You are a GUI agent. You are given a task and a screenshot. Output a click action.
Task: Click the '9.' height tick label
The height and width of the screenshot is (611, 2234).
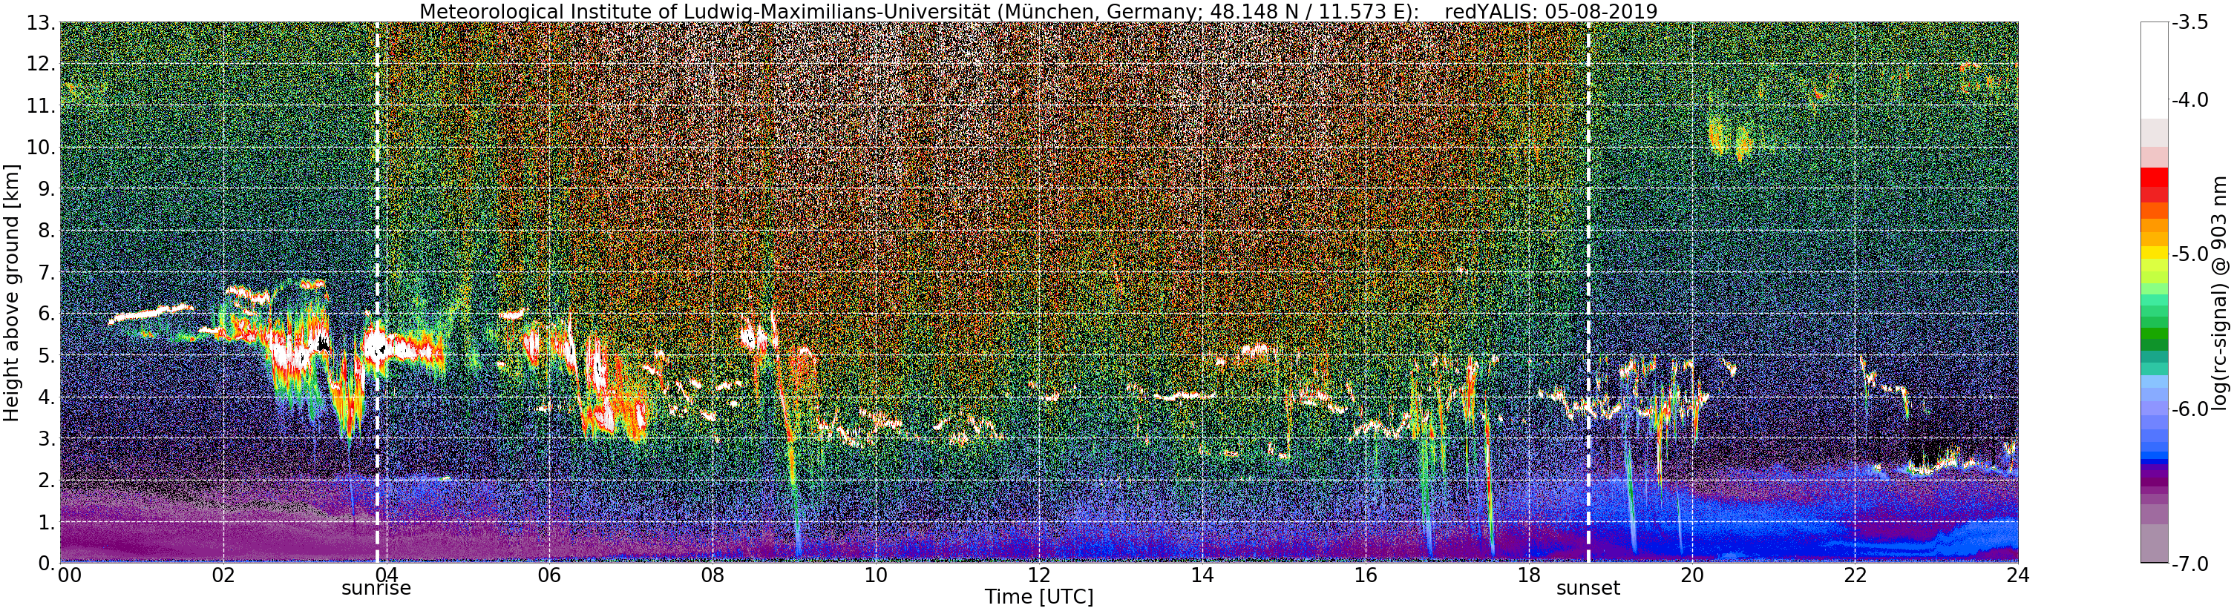pyautogui.click(x=47, y=189)
